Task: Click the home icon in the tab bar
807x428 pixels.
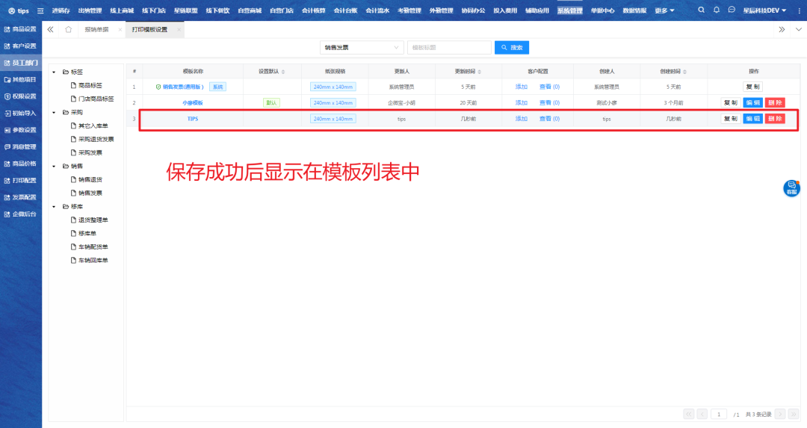Action: click(69, 29)
